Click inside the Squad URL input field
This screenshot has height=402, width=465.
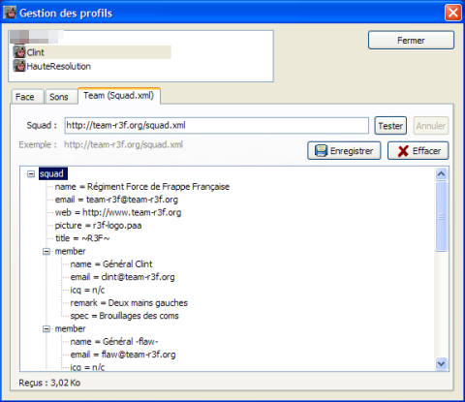216,125
